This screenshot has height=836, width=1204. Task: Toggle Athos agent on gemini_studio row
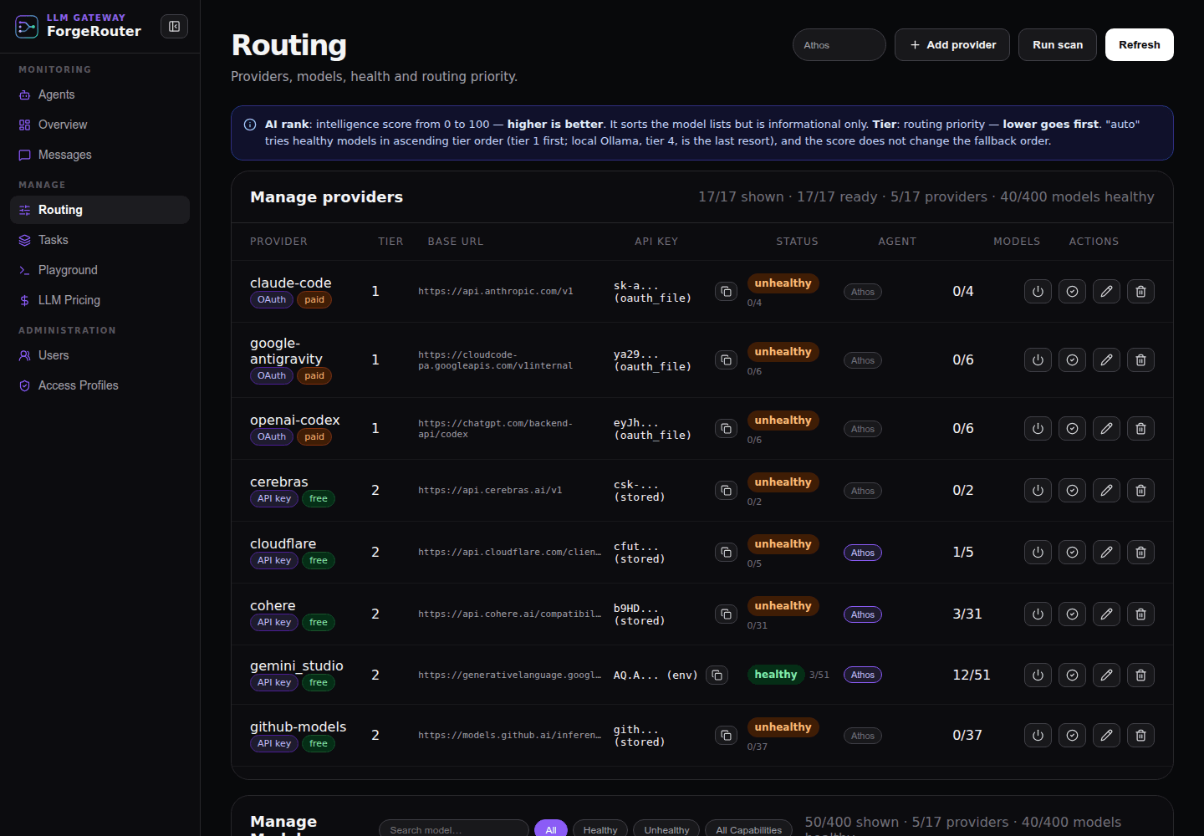[863, 675]
